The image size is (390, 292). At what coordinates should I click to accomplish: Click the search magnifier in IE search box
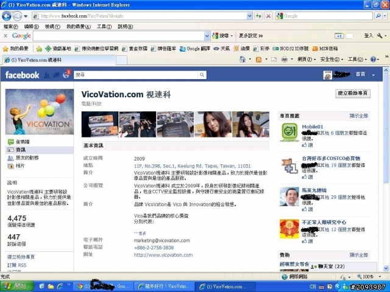pyautogui.click(x=378, y=16)
